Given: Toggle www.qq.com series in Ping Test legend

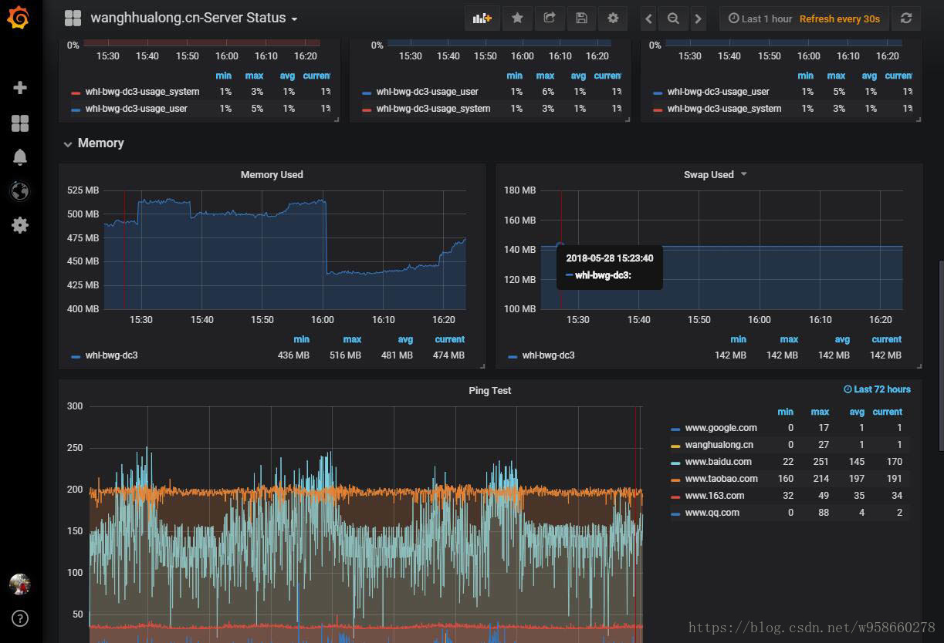Looking at the screenshot, I should coord(712,513).
